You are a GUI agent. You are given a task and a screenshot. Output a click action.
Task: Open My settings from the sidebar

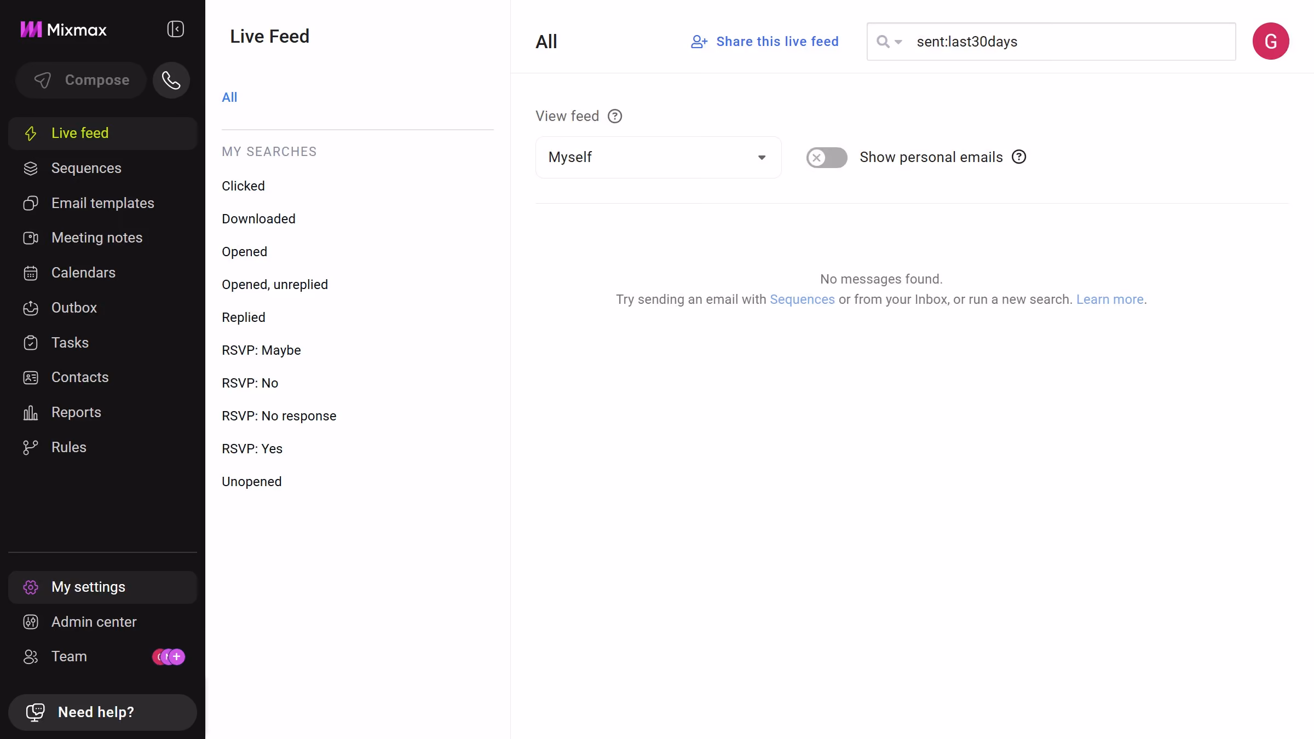point(102,587)
